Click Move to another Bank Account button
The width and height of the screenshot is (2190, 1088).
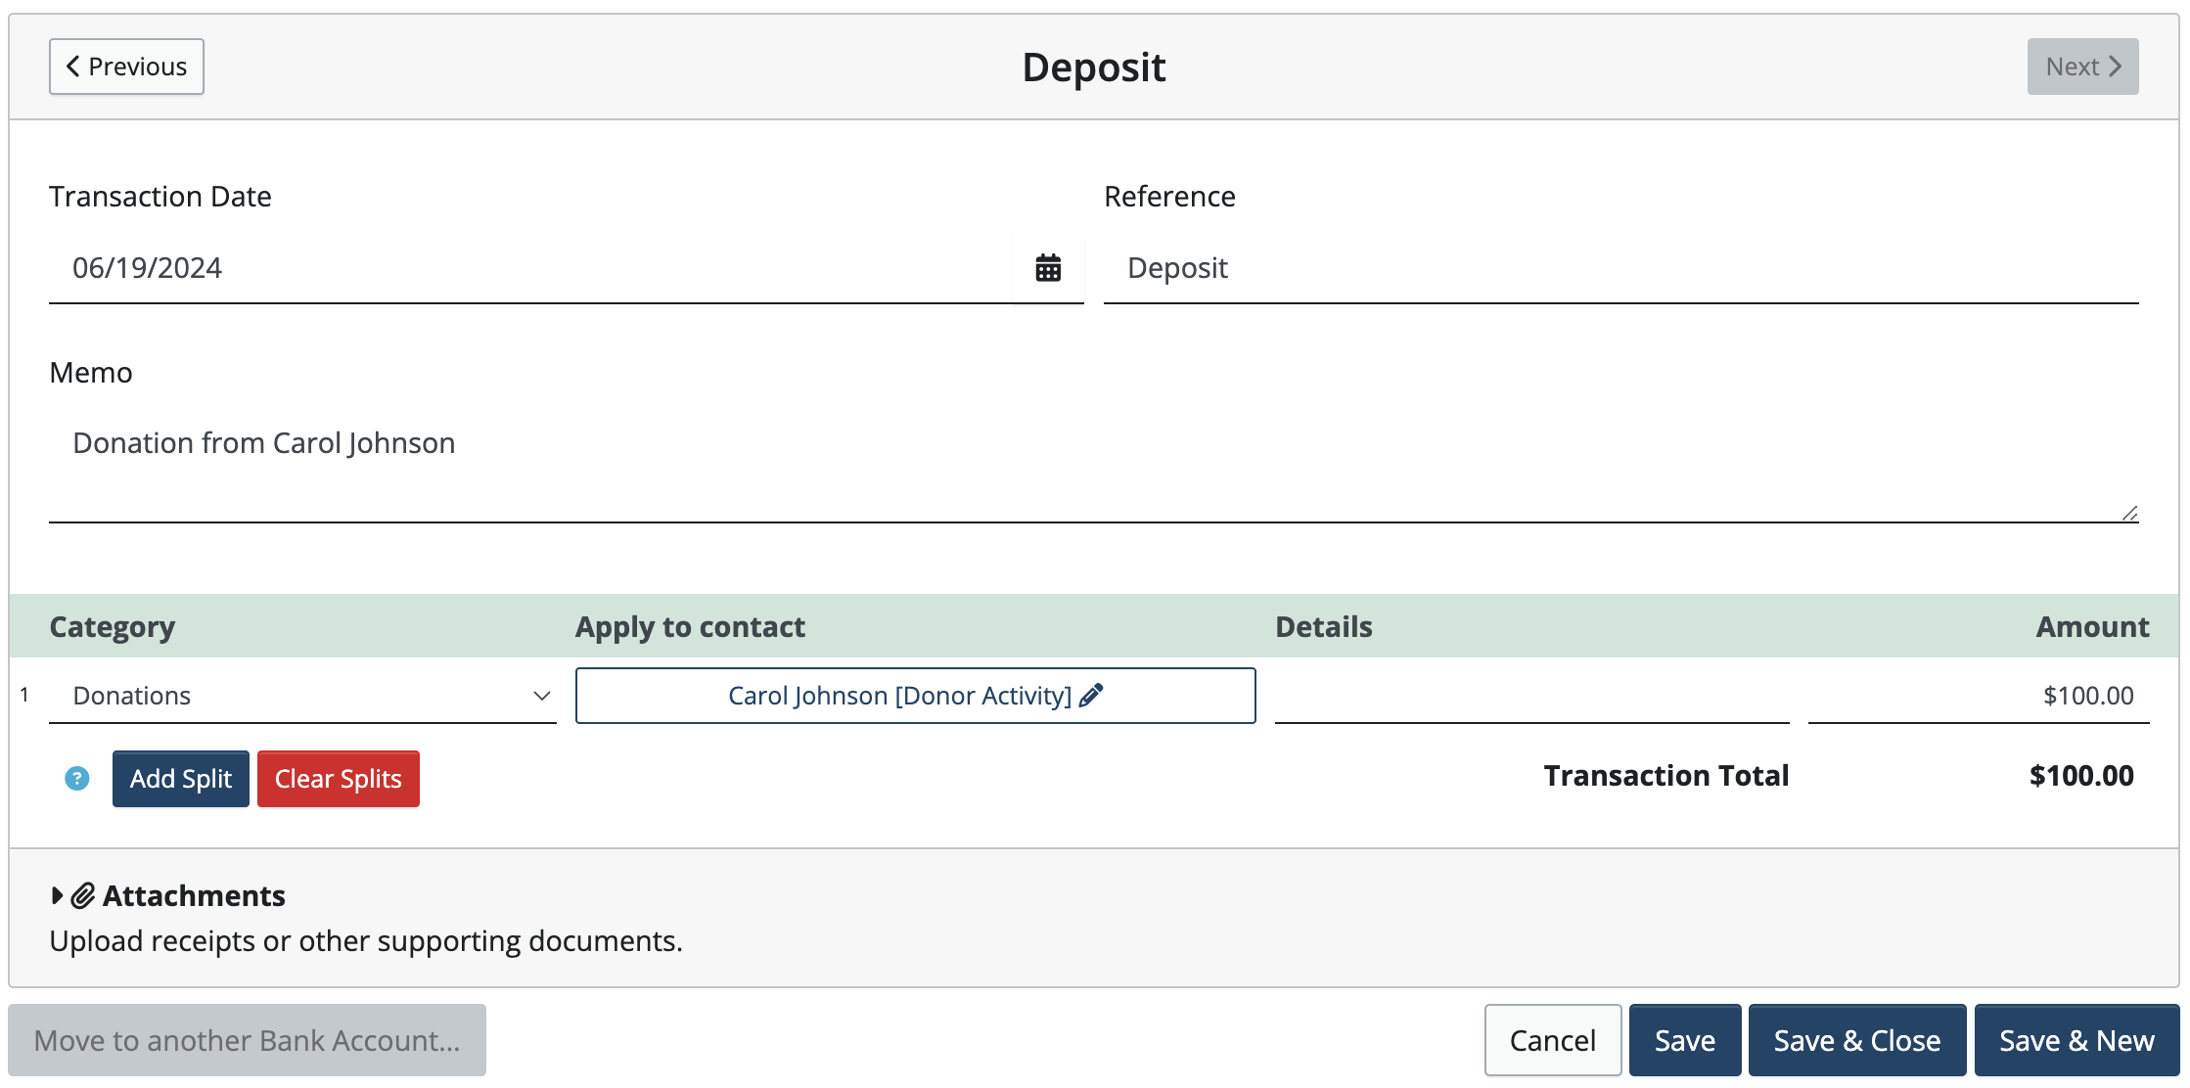point(247,1040)
